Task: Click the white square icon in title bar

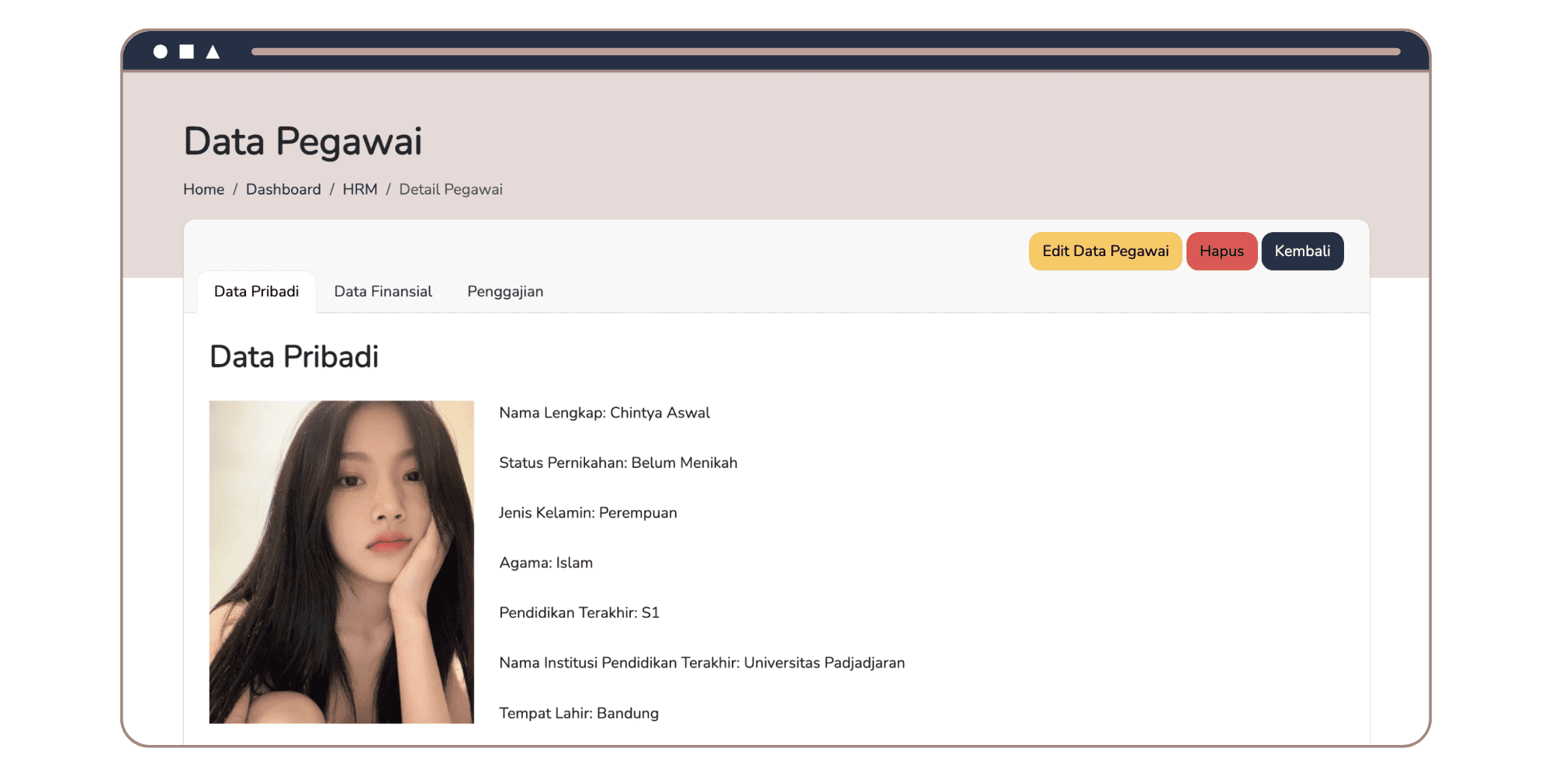Action: (186, 52)
